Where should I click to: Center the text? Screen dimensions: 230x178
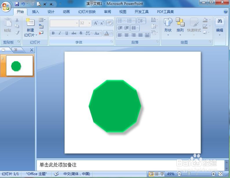[127, 35]
